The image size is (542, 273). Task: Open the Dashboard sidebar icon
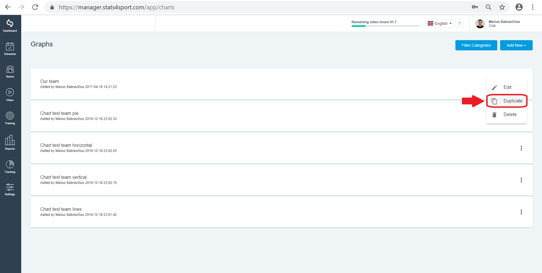(10, 26)
